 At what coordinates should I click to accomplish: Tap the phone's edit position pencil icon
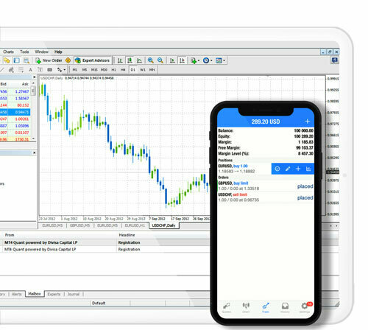288,169
